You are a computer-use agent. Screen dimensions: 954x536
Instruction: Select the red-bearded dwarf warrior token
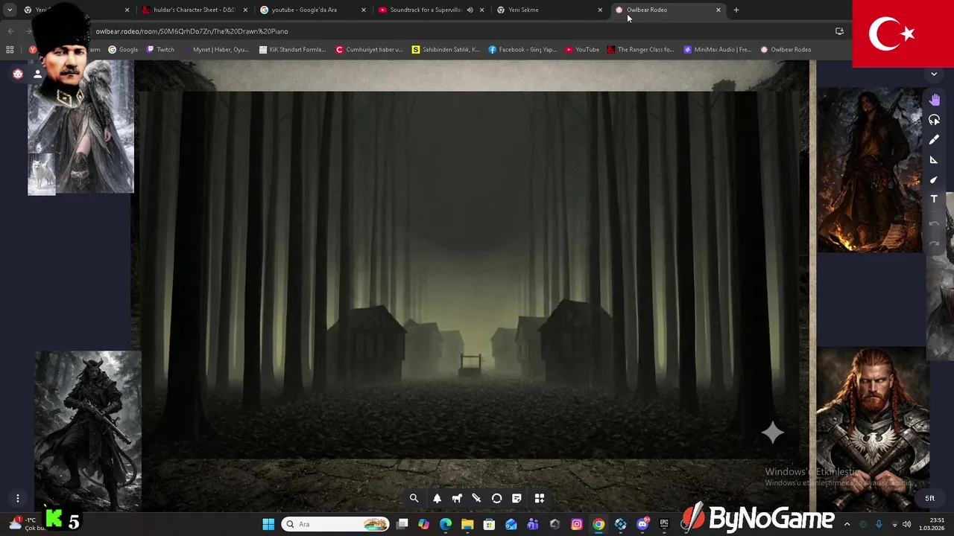[x=873, y=428]
